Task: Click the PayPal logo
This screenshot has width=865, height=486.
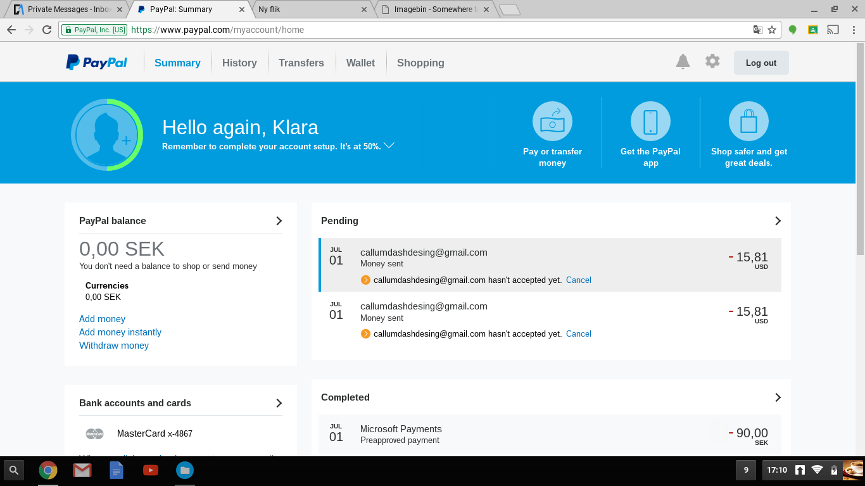Action: [x=96, y=63]
